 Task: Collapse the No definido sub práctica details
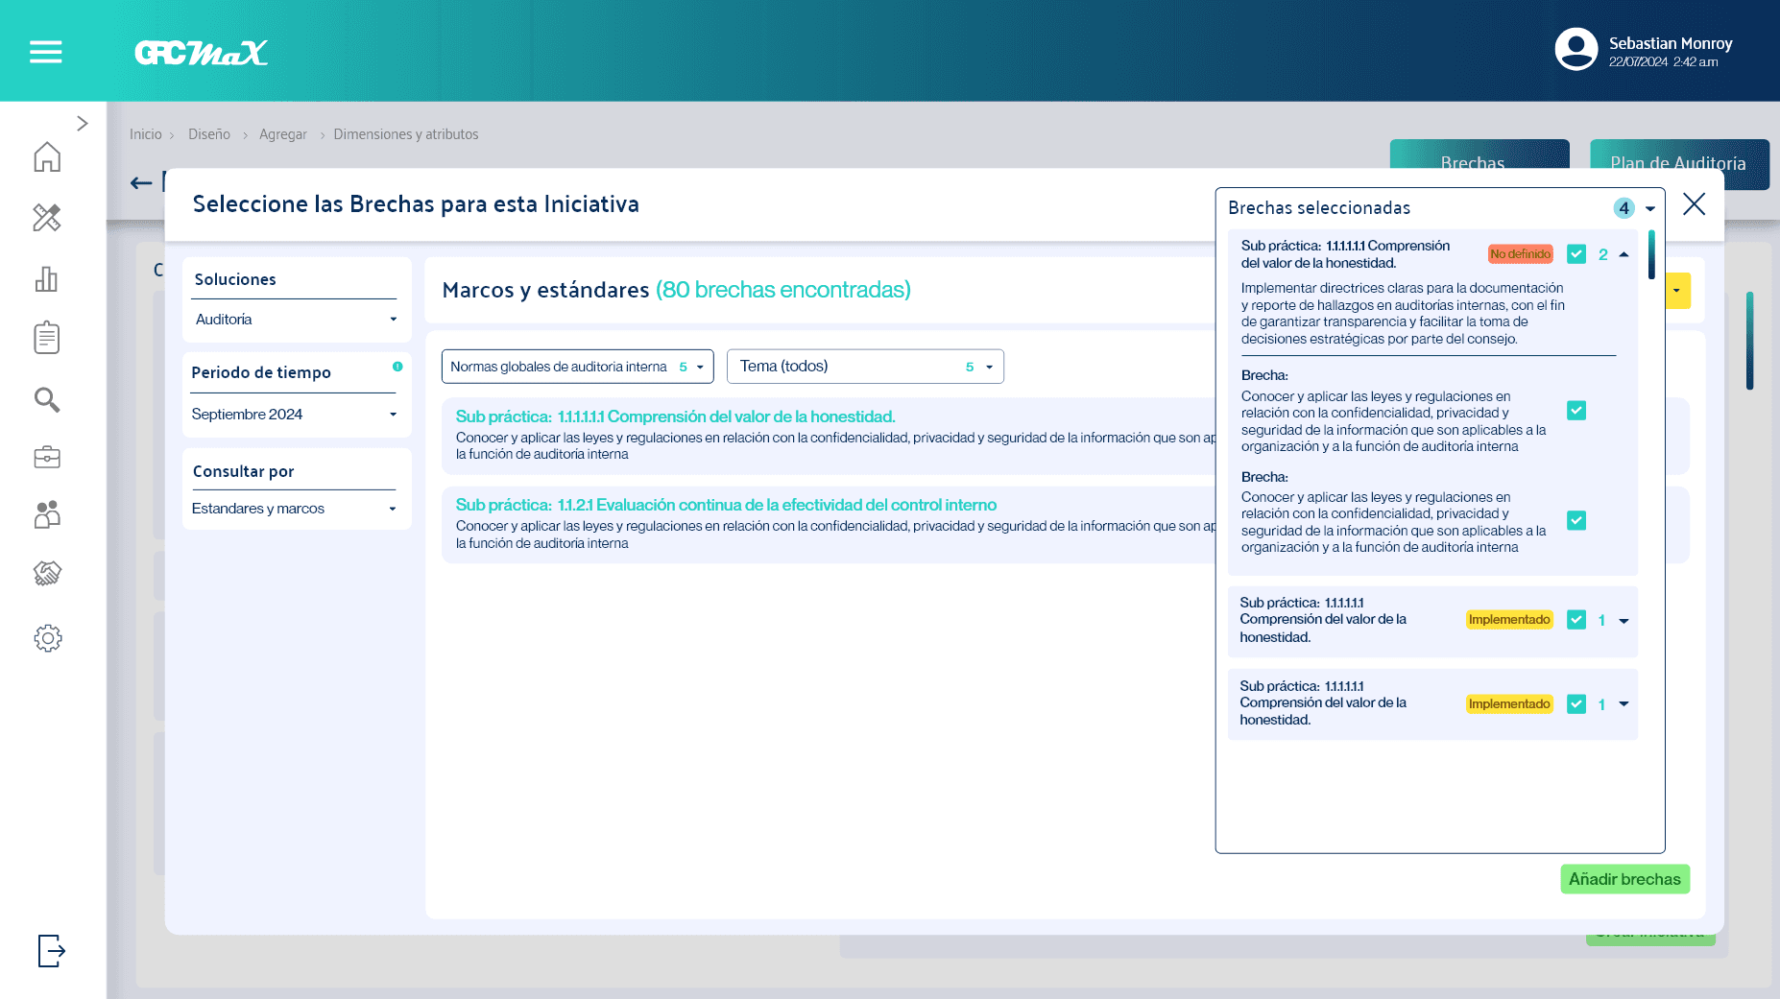1624,253
